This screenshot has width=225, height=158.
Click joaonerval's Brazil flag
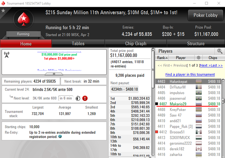point(199,98)
